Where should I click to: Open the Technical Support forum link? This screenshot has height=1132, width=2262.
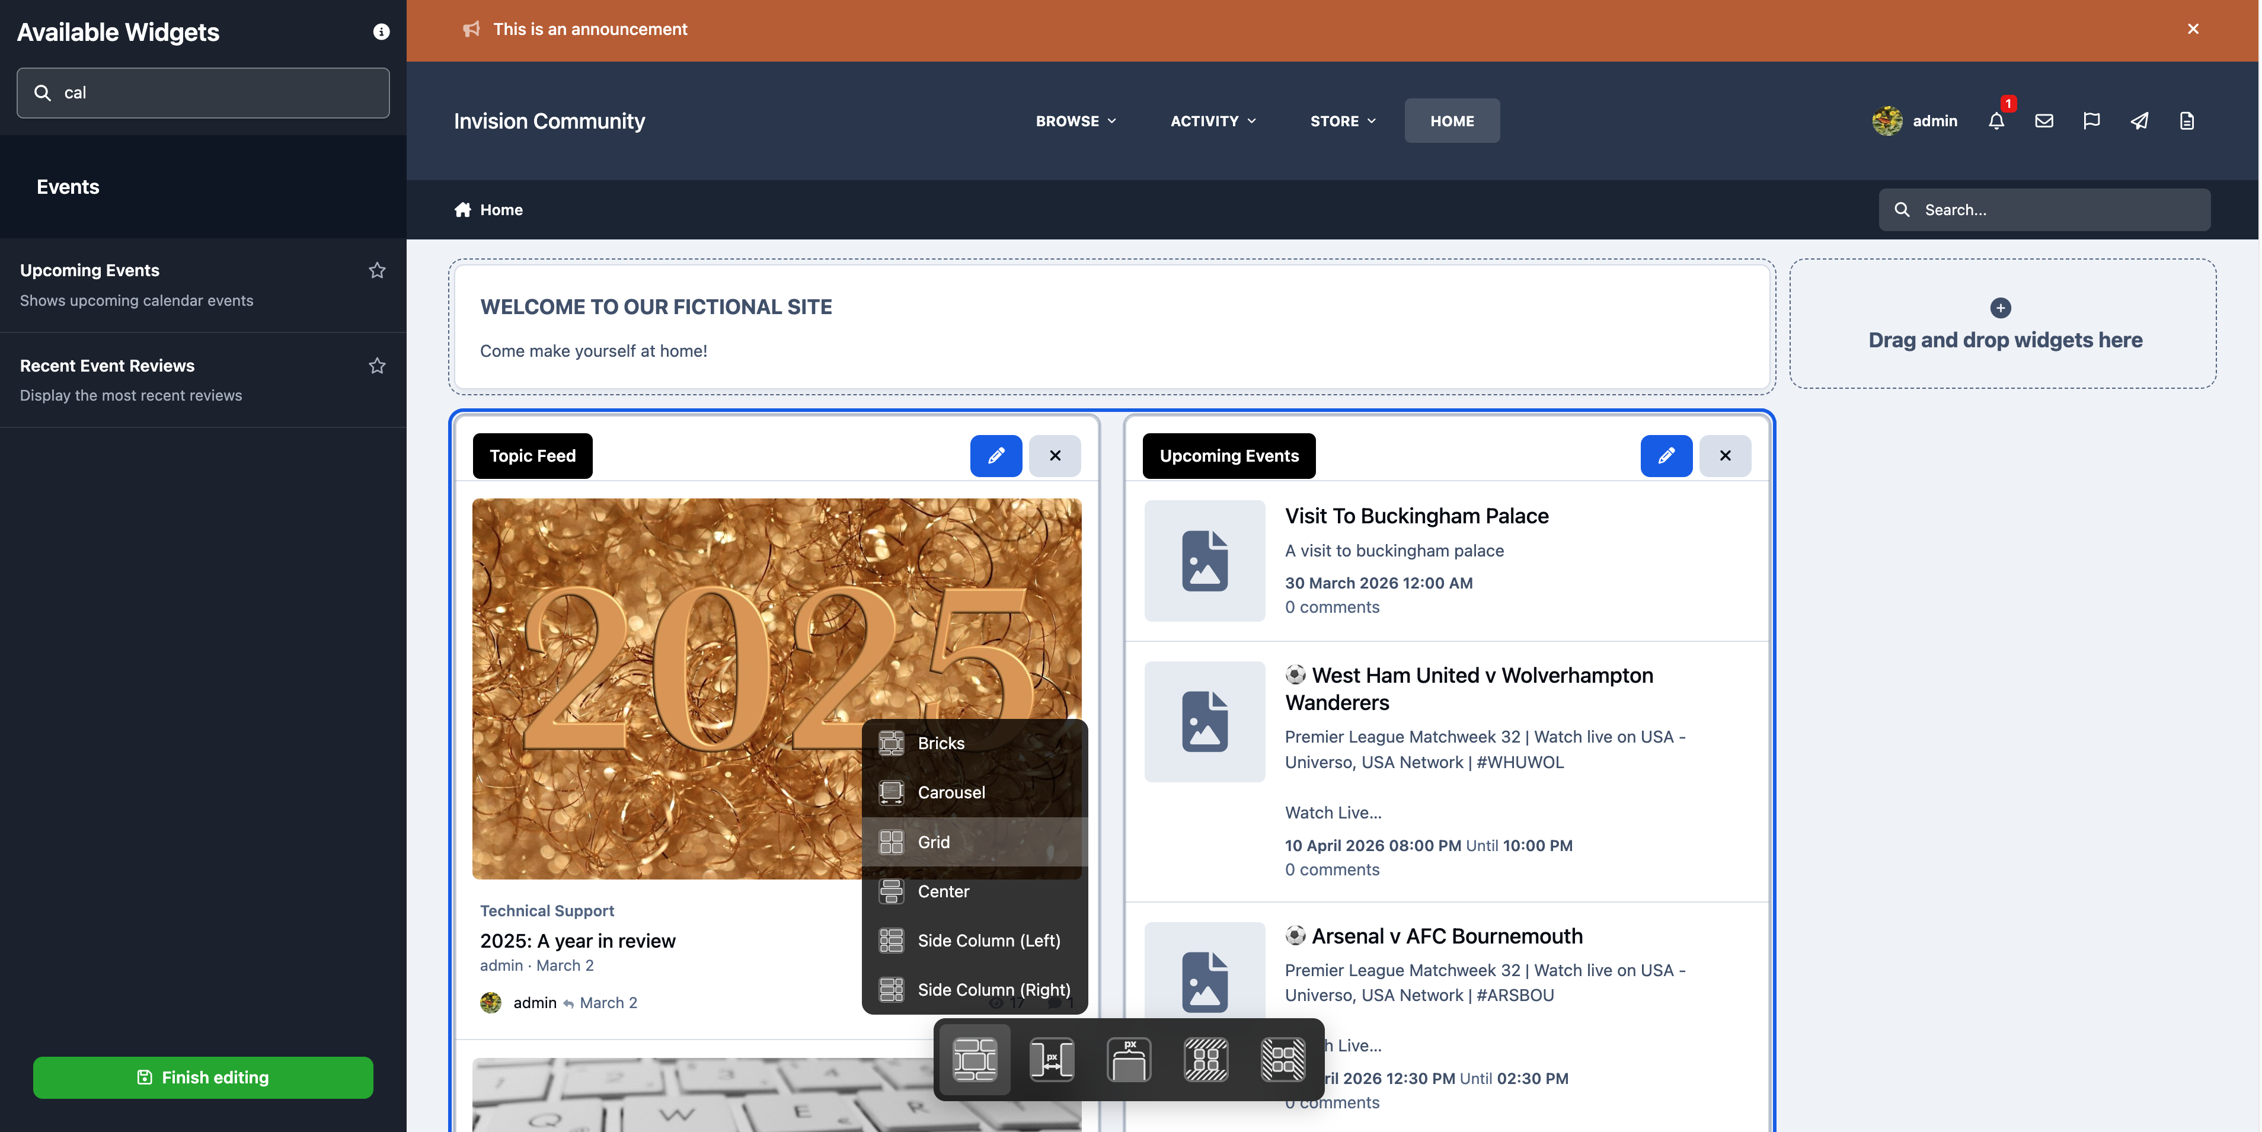[546, 911]
